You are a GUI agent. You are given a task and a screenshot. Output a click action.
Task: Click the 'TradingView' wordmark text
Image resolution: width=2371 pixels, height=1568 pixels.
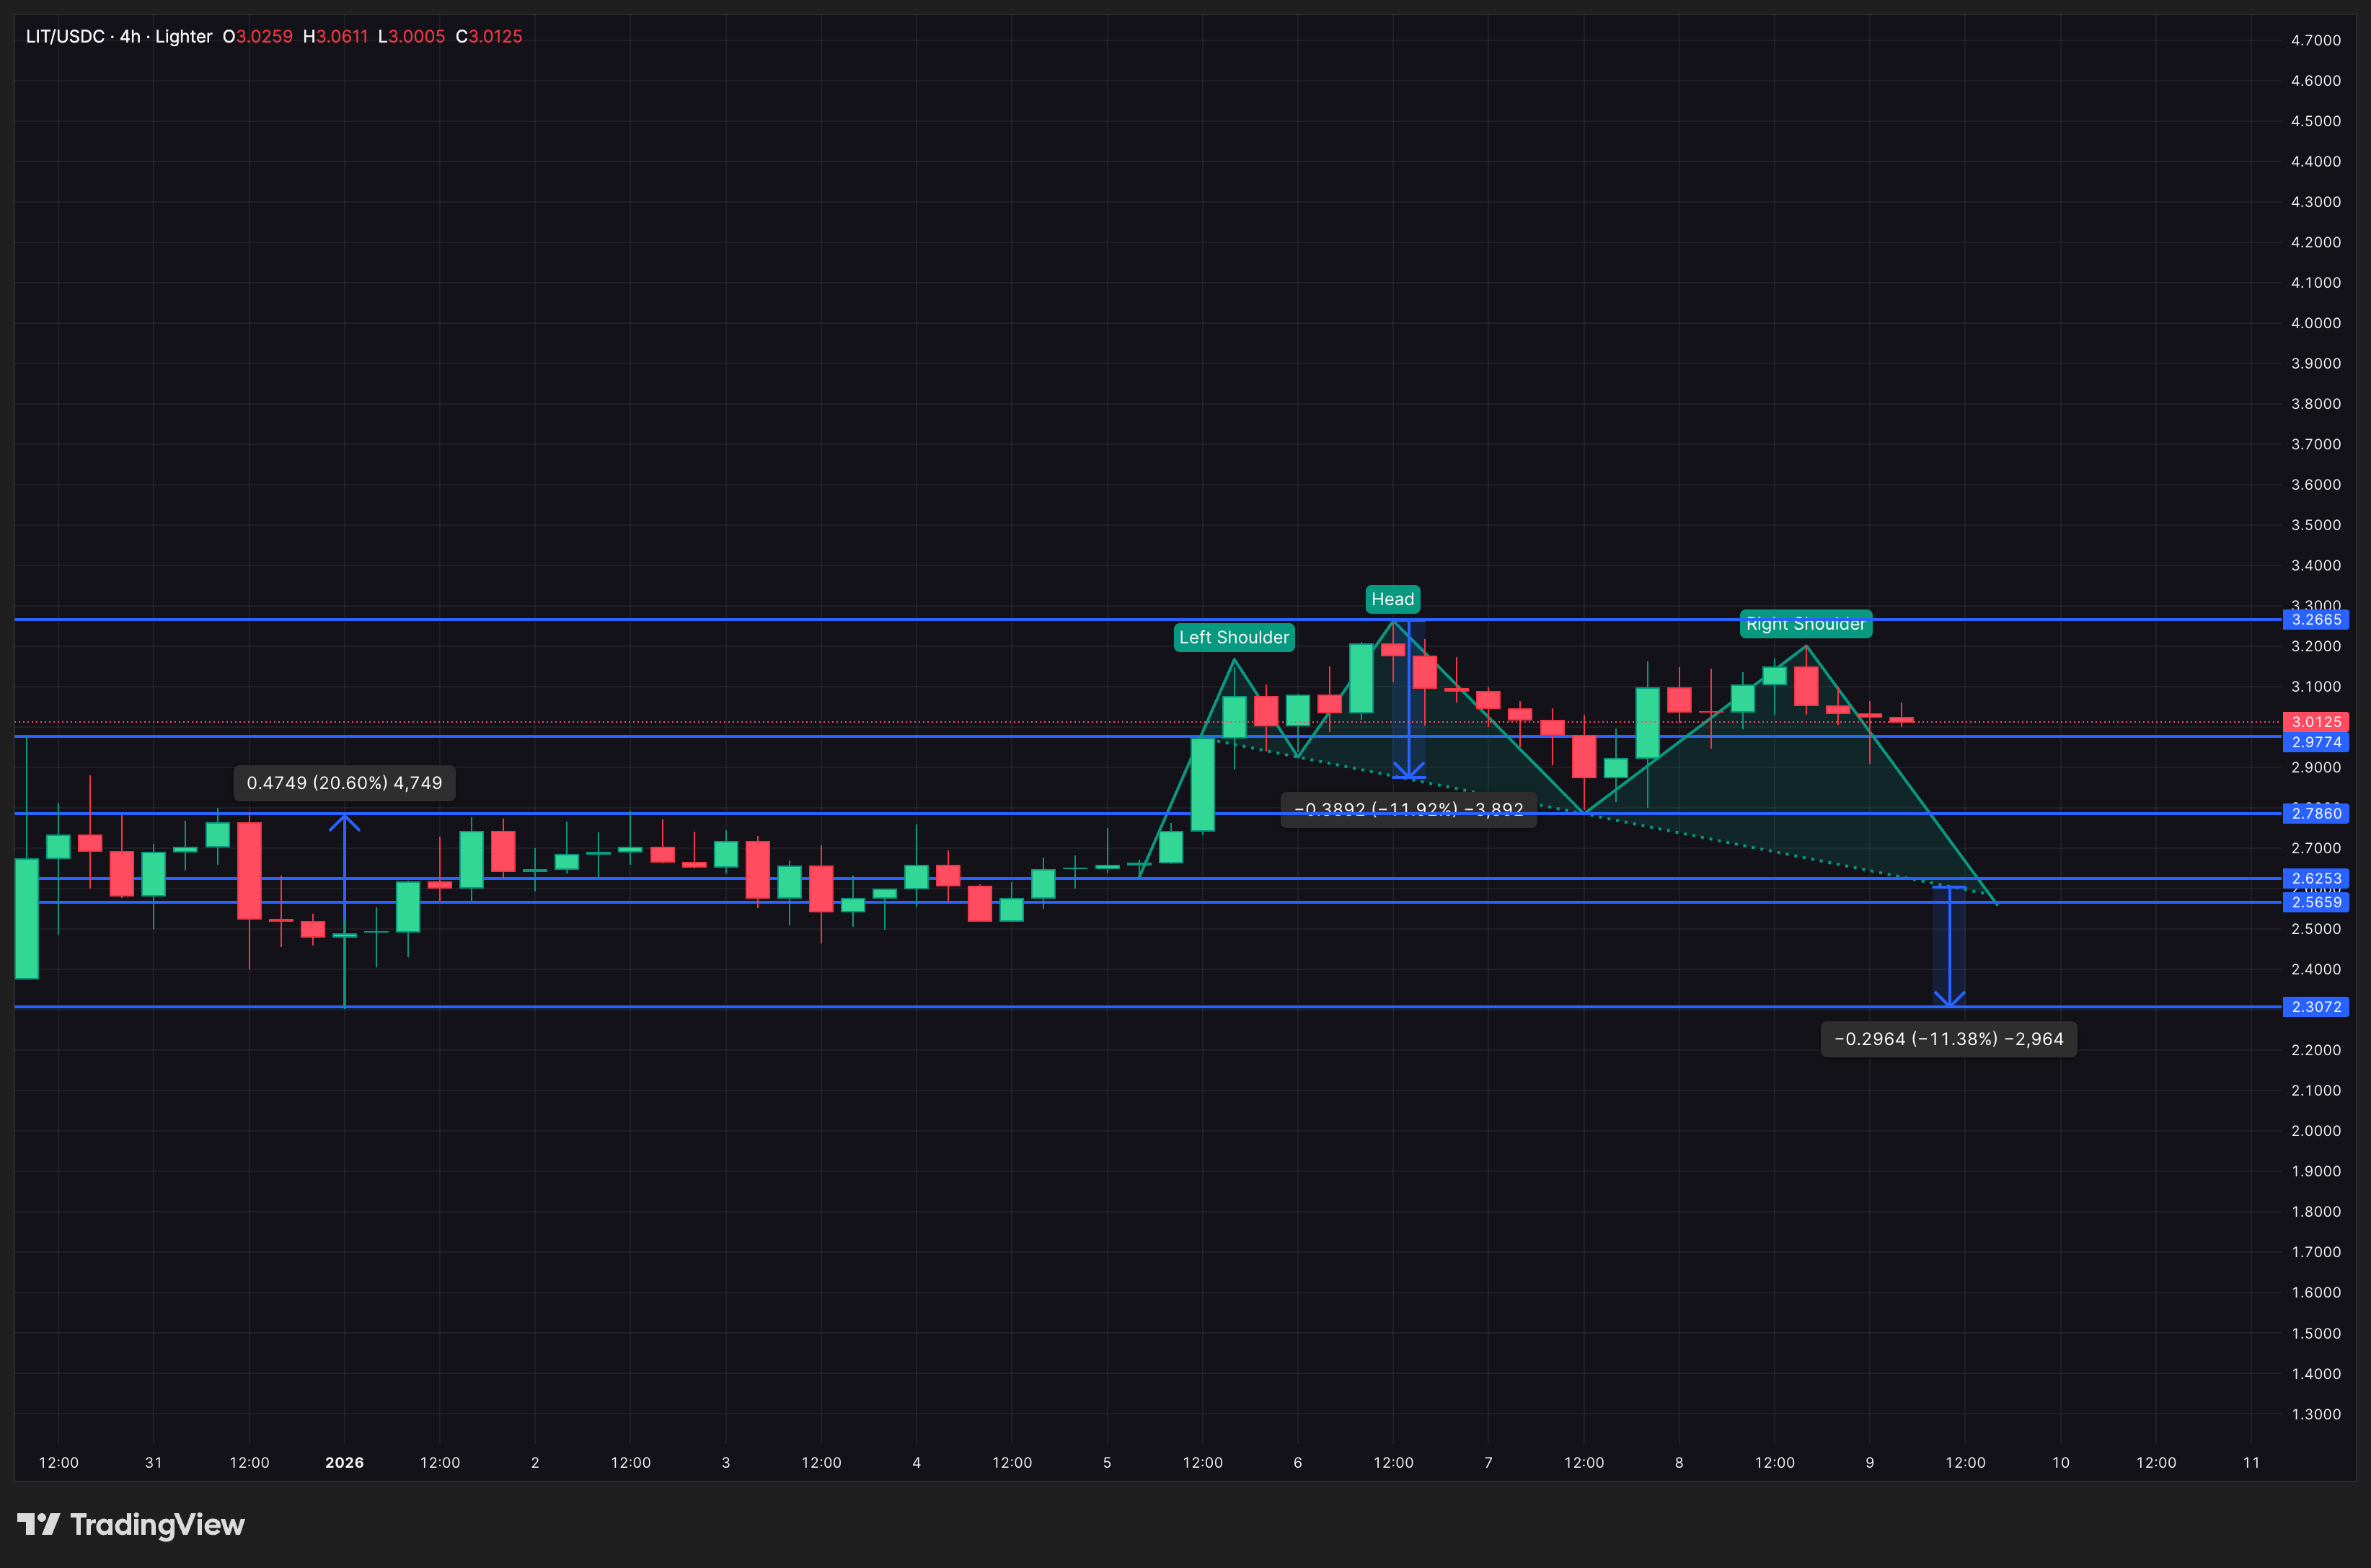tap(157, 1525)
